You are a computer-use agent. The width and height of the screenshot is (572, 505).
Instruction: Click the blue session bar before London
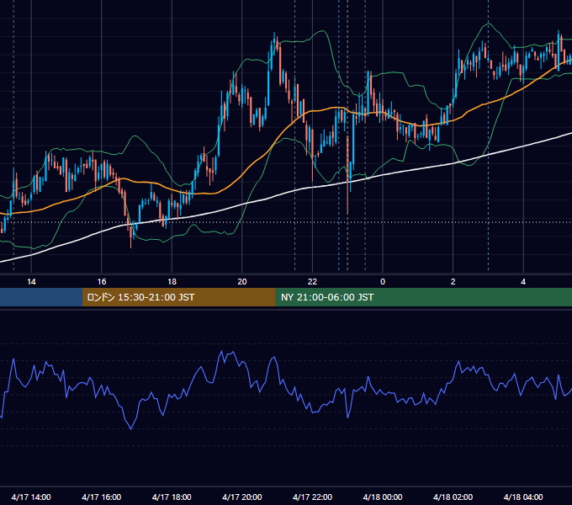point(41,297)
